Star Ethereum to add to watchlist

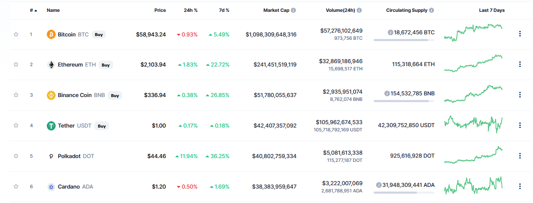click(x=16, y=64)
